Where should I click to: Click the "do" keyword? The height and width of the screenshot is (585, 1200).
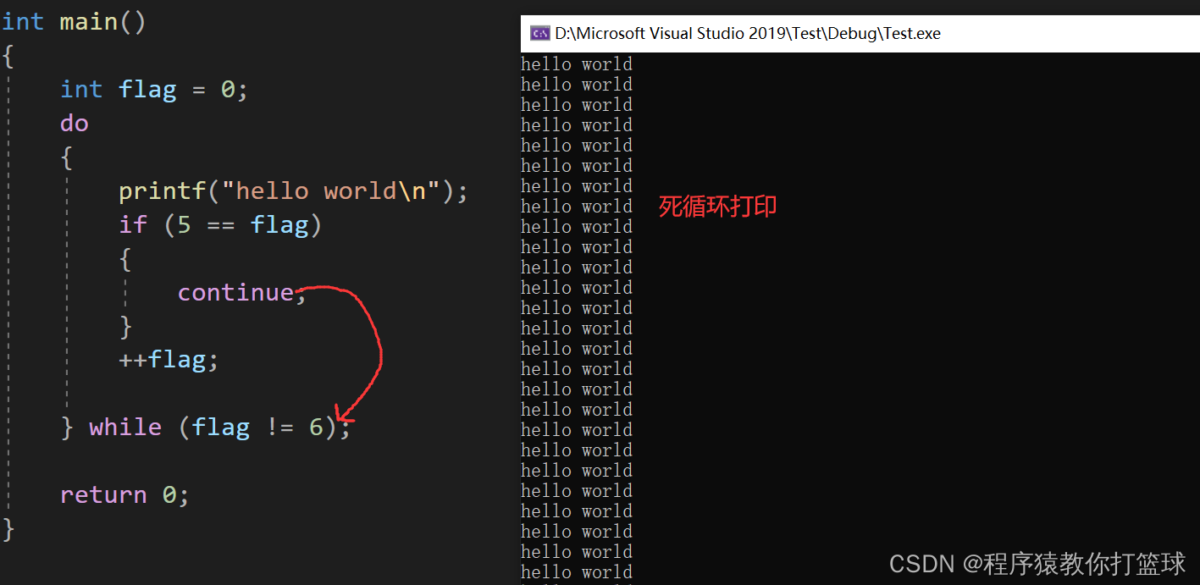pos(75,124)
